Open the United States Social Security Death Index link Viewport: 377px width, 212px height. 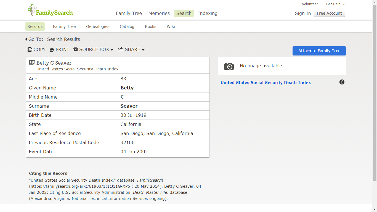click(x=266, y=82)
